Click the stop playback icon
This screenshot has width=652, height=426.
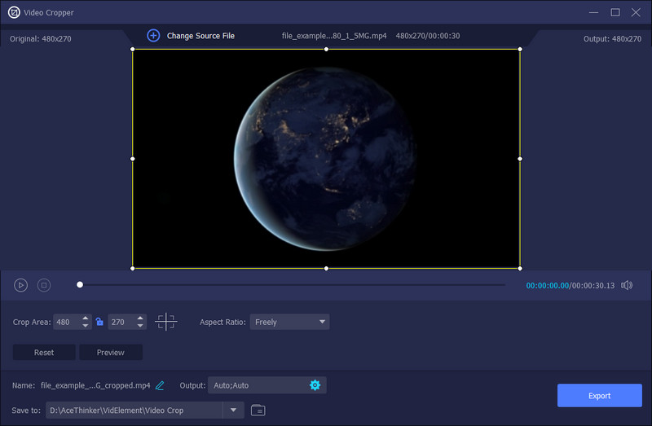click(x=44, y=285)
